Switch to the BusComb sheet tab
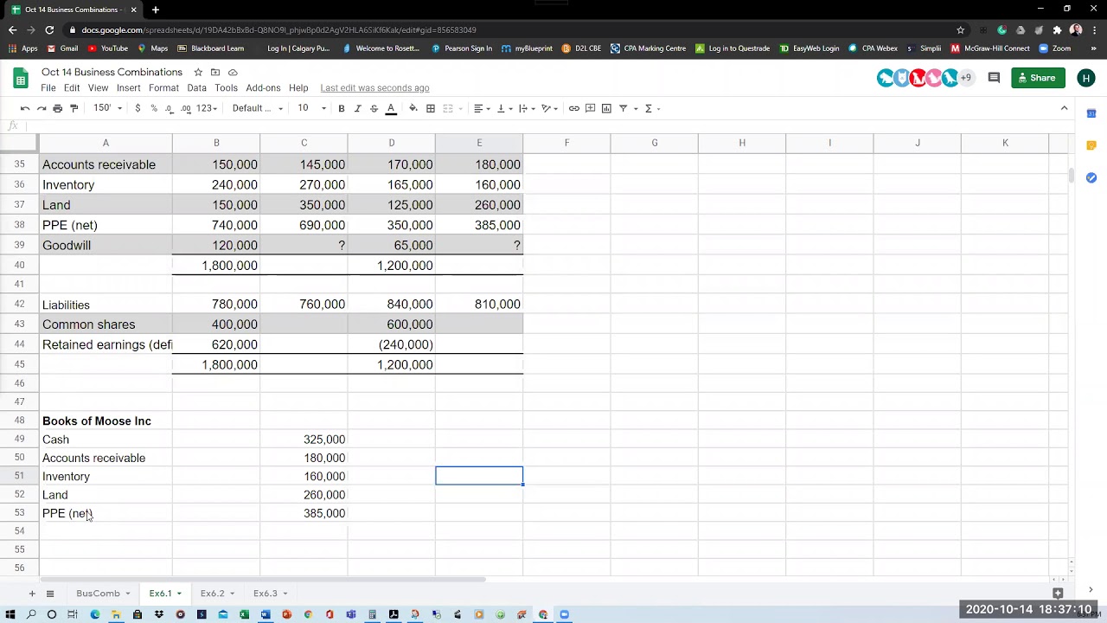 click(98, 594)
